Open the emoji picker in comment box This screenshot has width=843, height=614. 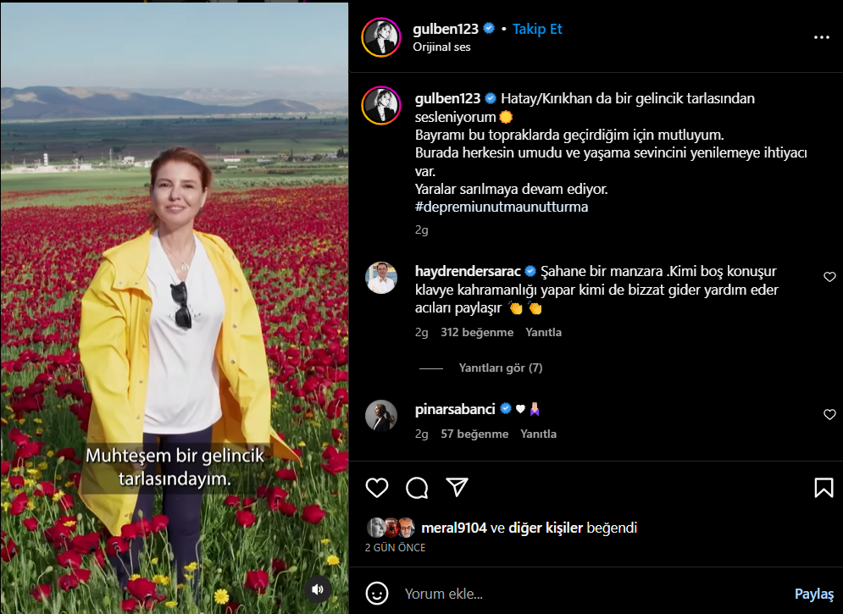pyautogui.click(x=377, y=594)
